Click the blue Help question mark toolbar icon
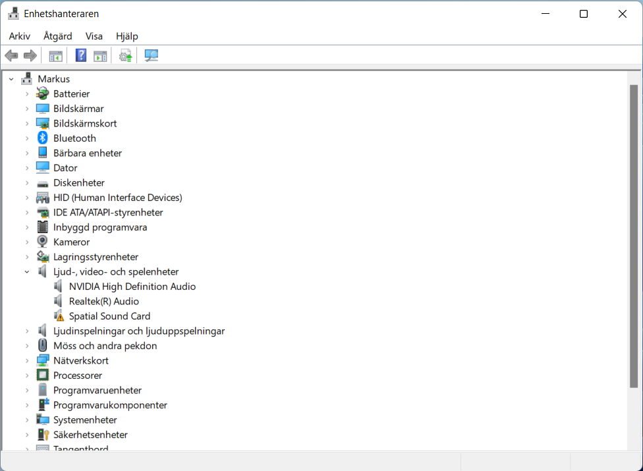The height and width of the screenshot is (471, 643). tap(81, 56)
